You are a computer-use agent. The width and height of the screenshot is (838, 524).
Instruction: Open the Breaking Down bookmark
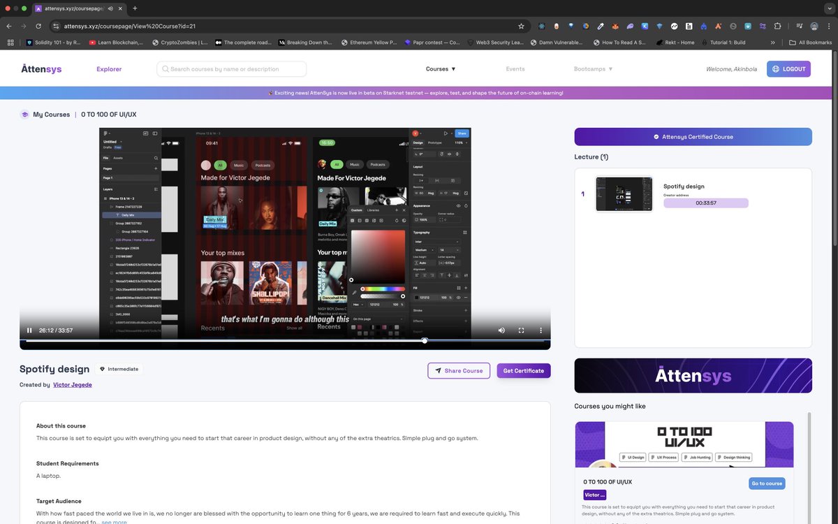pyautogui.click(x=306, y=43)
